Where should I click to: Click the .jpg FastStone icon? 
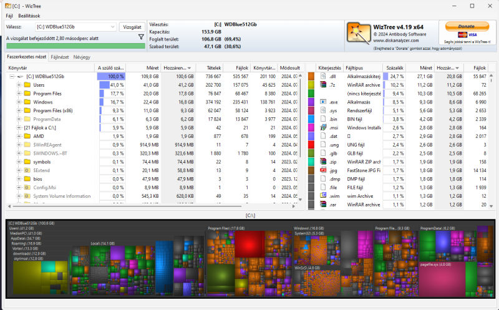point(323,171)
